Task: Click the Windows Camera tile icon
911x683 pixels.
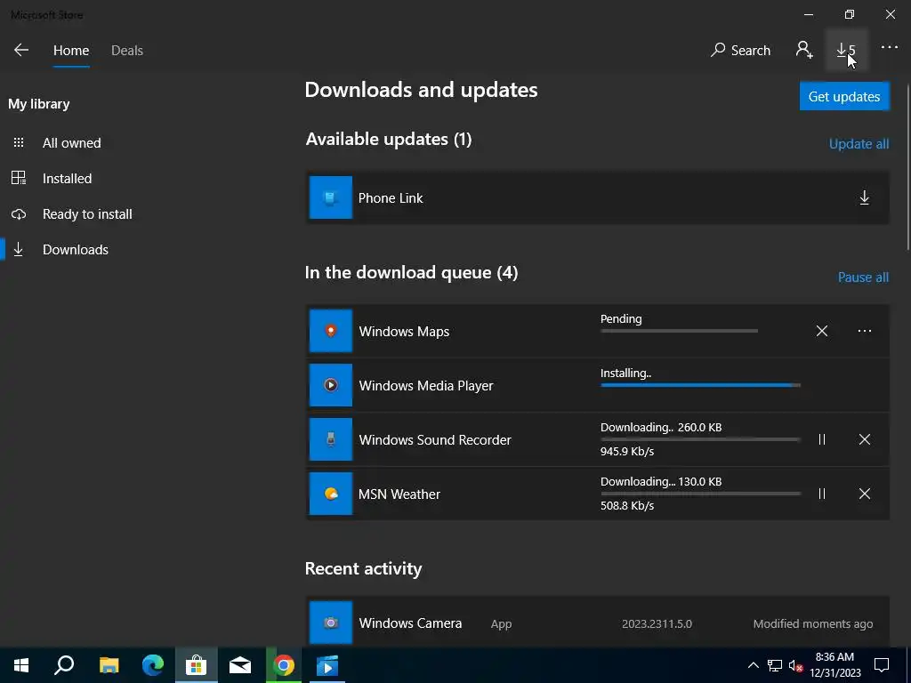Action: pos(331,623)
